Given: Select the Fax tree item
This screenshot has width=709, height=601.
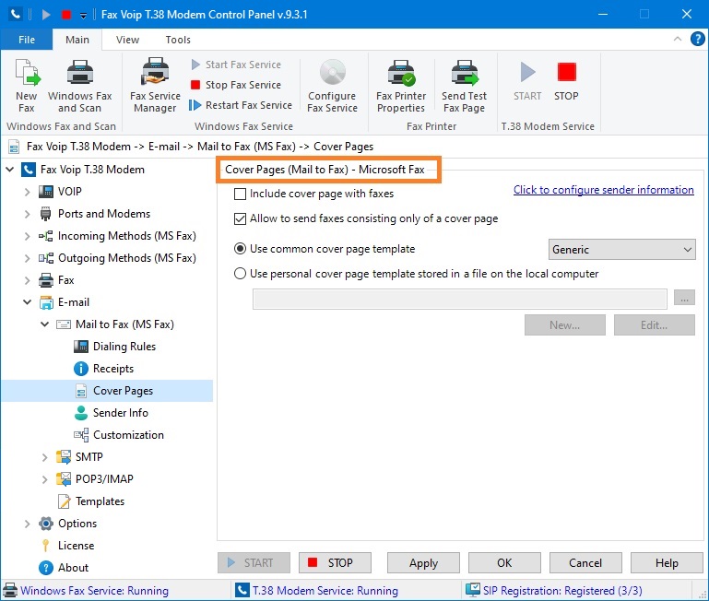Looking at the screenshot, I should click(65, 280).
